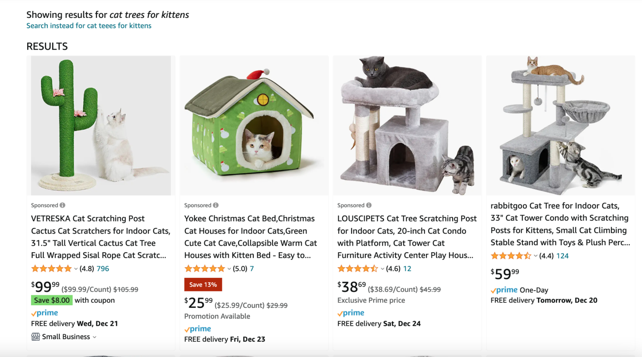The width and height of the screenshot is (642, 357).
Task: Open the 'Search instead for cat teees for kittens' link
Action: [x=89, y=25]
